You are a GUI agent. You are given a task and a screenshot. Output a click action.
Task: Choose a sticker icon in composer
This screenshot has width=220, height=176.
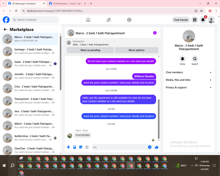click(81, 147)
